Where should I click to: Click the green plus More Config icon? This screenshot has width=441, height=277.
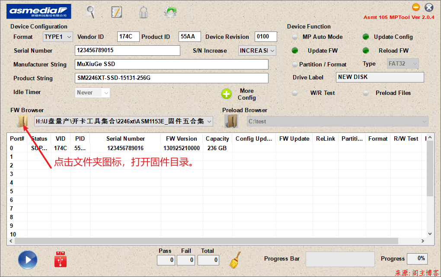[x=227, y=94]
